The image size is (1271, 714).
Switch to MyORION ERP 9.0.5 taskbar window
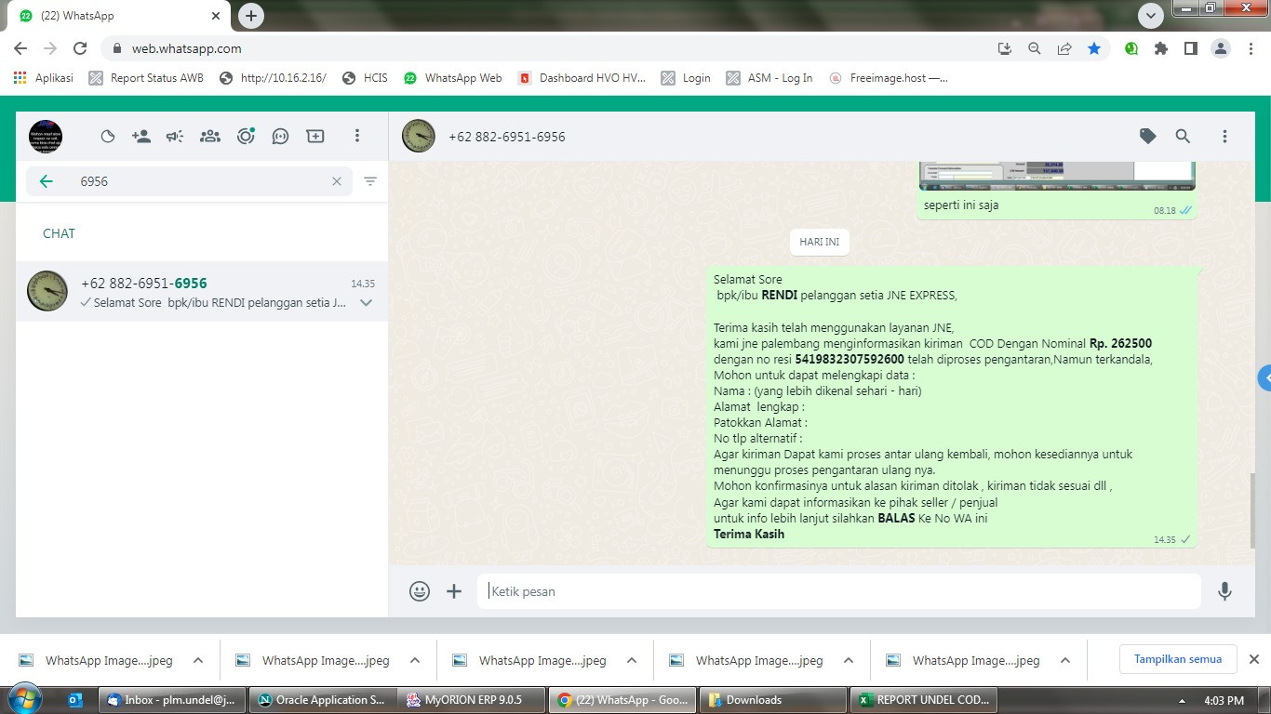(470, 700)
